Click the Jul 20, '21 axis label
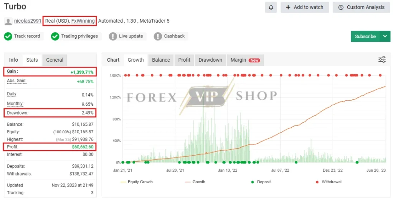Screen dimensions: 393x200 pos(175,170)
